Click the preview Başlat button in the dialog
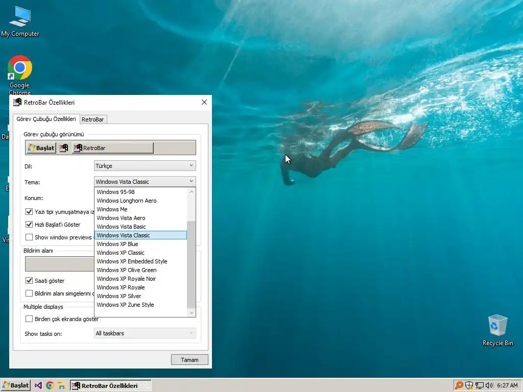The height and width of the screenshot is (392, 523). [41, 148]
